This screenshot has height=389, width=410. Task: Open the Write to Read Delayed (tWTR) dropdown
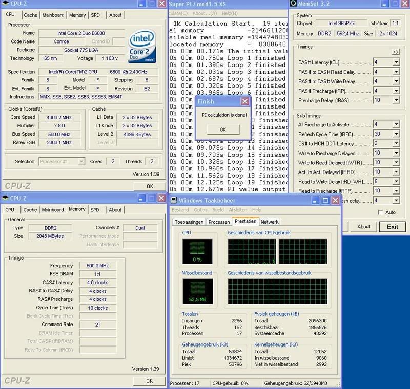coord(396,162)
